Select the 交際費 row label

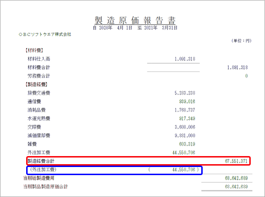34,127
